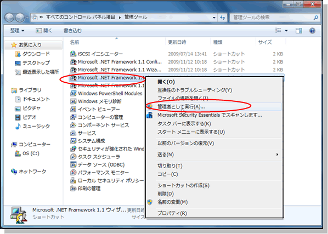The height and width of the screenshot is (234, 328).
Task: Click the データ ソース (ODBC) icon
Action: click(x=73, y=164)
